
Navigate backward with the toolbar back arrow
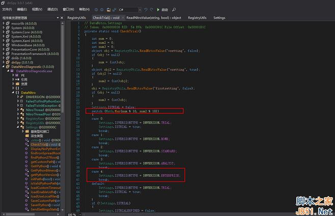pos(96,10)
